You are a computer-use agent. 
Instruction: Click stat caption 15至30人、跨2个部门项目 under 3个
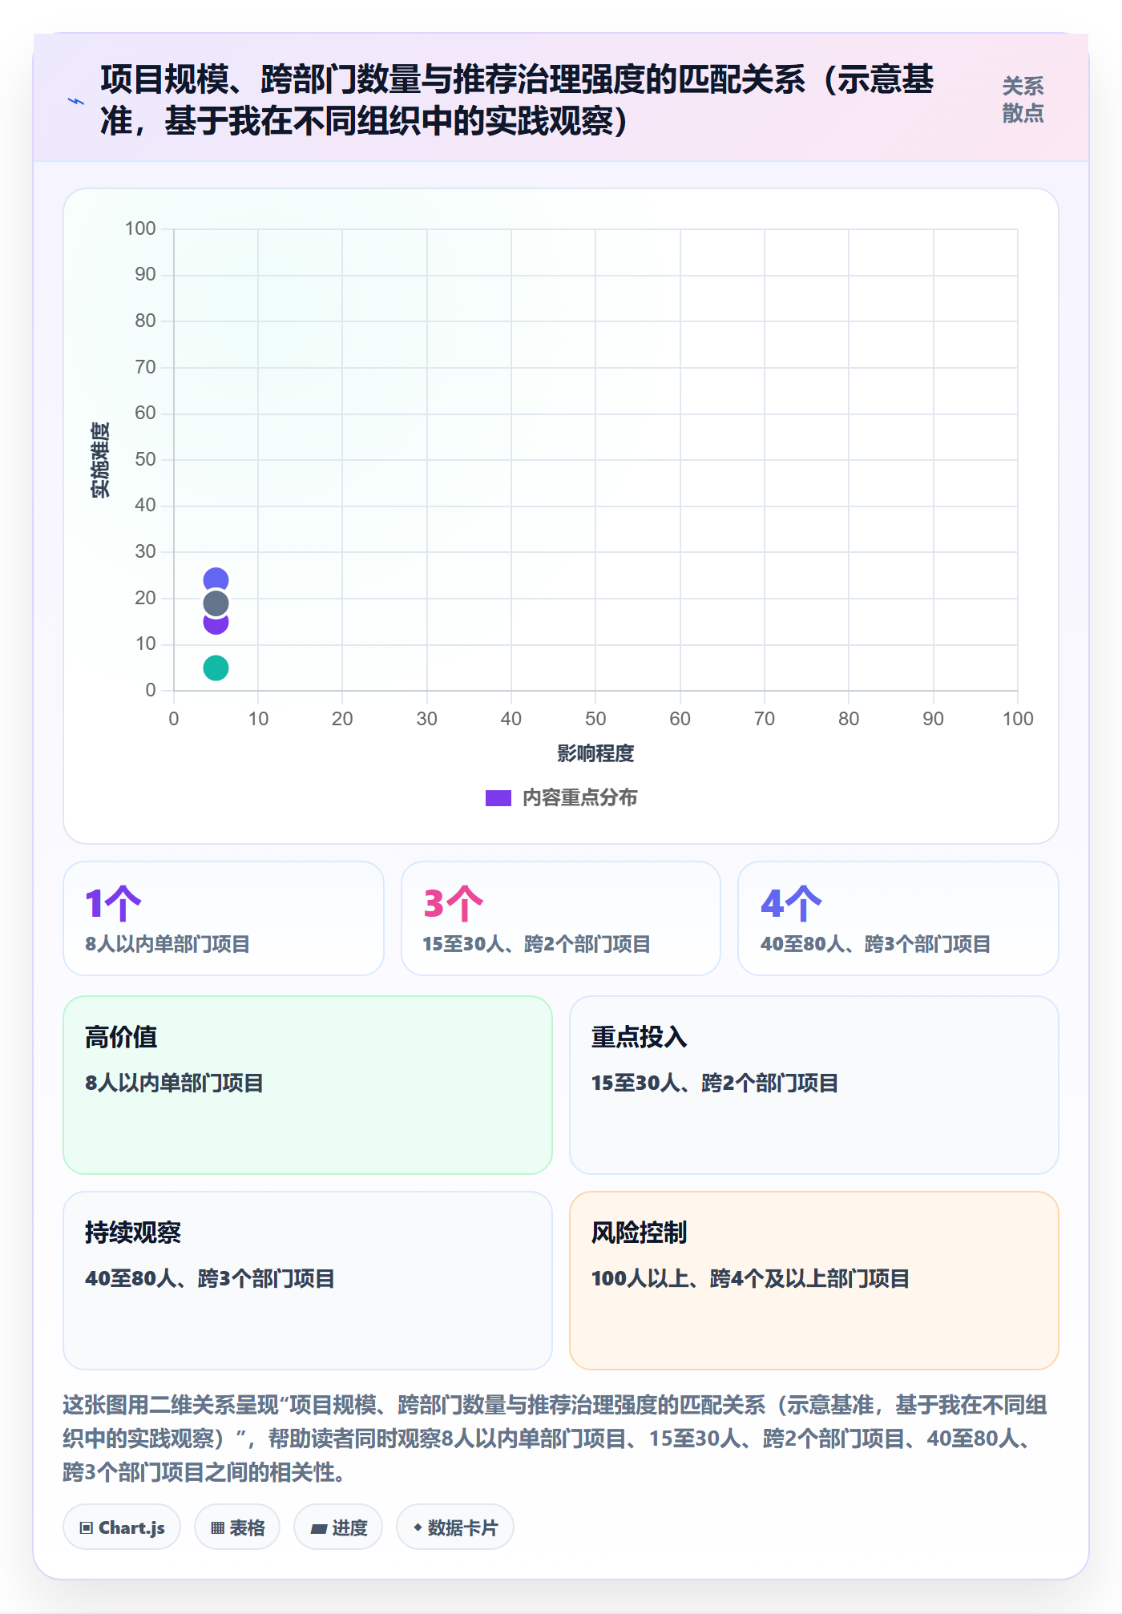click(x=536, y=944)
